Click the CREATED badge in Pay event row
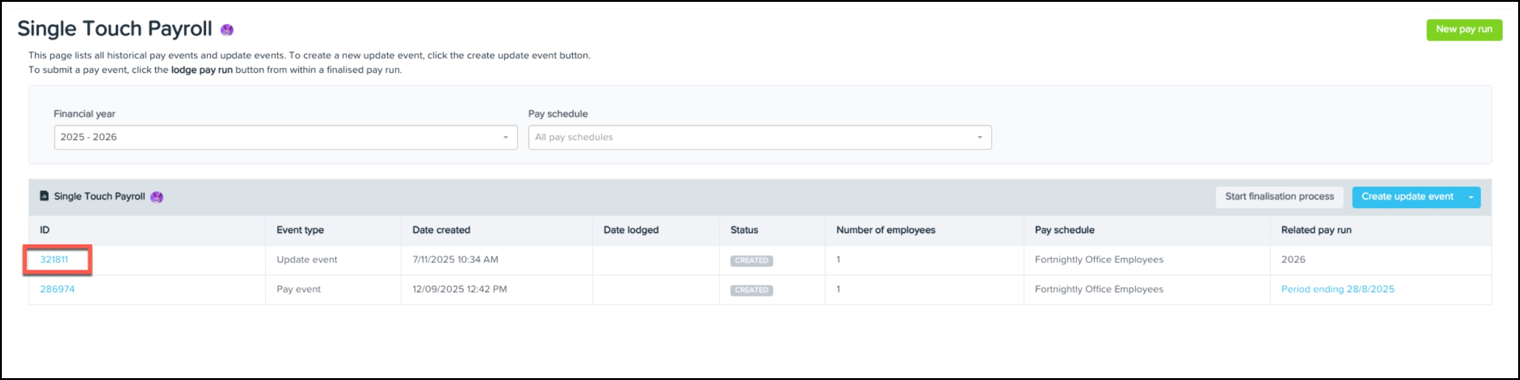The image size is (1520, 380). point(751,290)
